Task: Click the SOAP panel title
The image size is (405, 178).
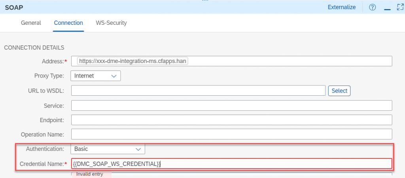Action: [x=14, y=7]
